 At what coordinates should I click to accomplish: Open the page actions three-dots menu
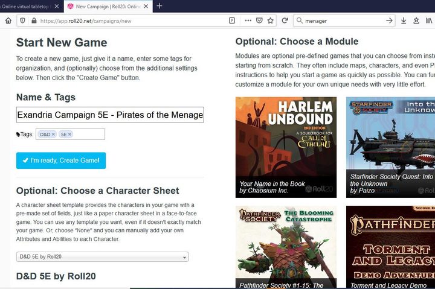(248, 21)
